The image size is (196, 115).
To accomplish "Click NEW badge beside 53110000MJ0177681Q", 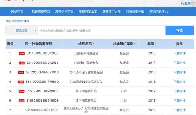I will click(x=21, y=82).
